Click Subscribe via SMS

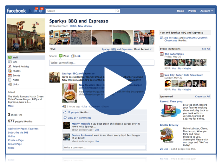coord(18,132)
